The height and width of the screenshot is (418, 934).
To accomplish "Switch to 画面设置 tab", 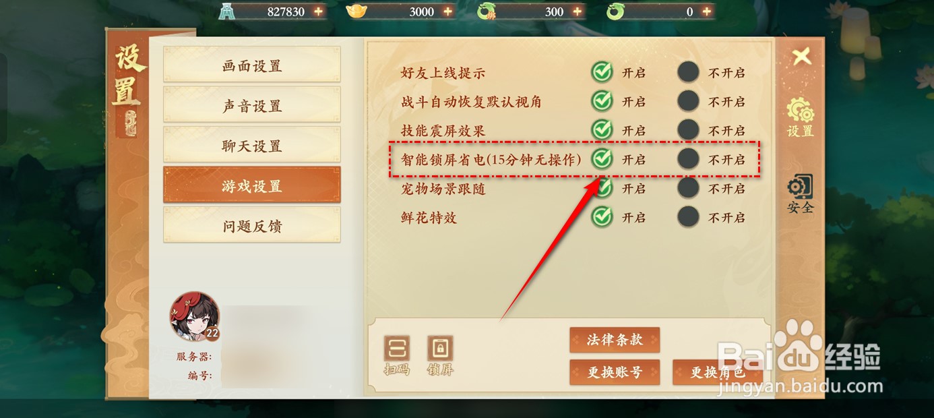I will point(252,65).
